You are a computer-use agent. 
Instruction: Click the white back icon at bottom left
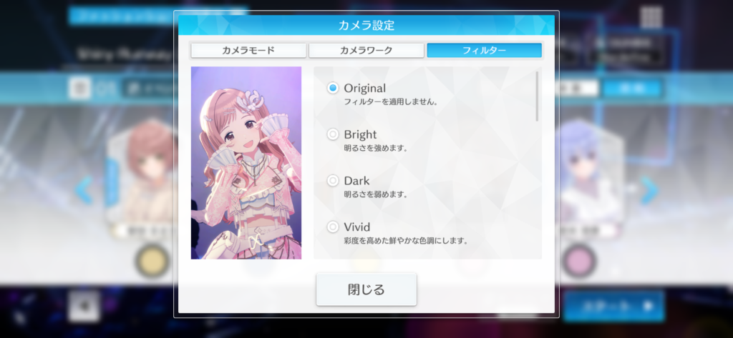[84, 307]
